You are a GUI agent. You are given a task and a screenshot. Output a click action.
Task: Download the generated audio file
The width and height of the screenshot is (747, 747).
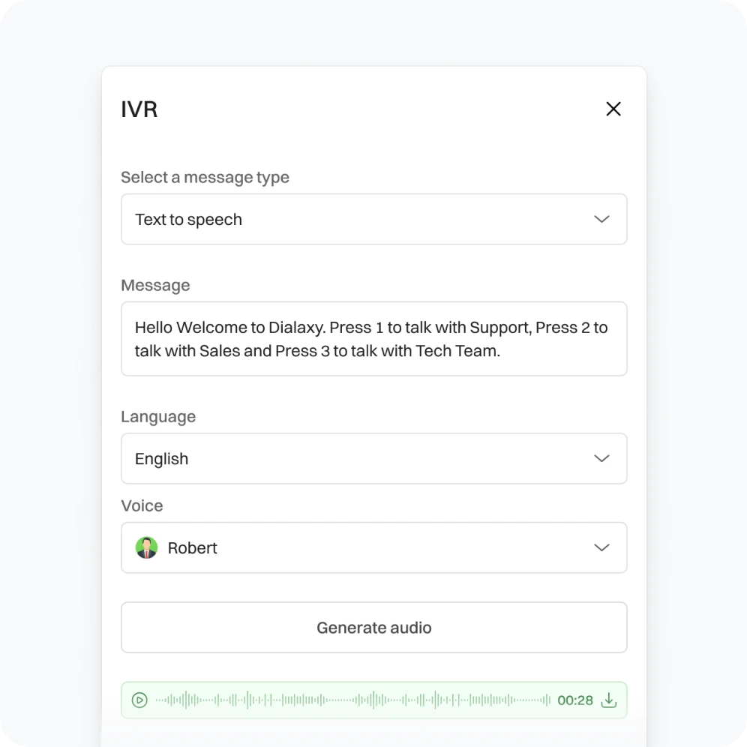pos(609,700)
